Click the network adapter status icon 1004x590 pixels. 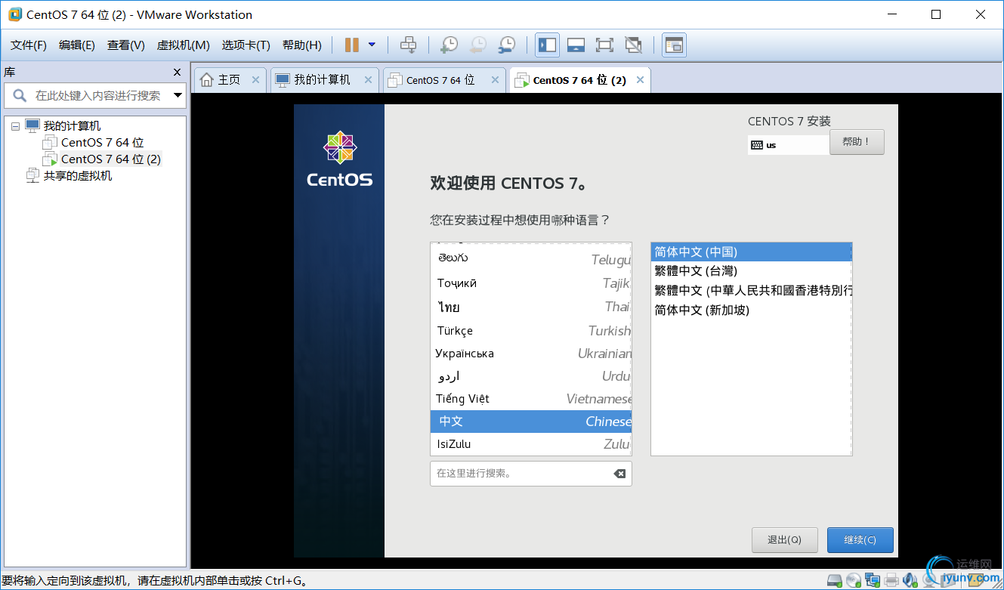pyautogui.click(x=873, y=580)
